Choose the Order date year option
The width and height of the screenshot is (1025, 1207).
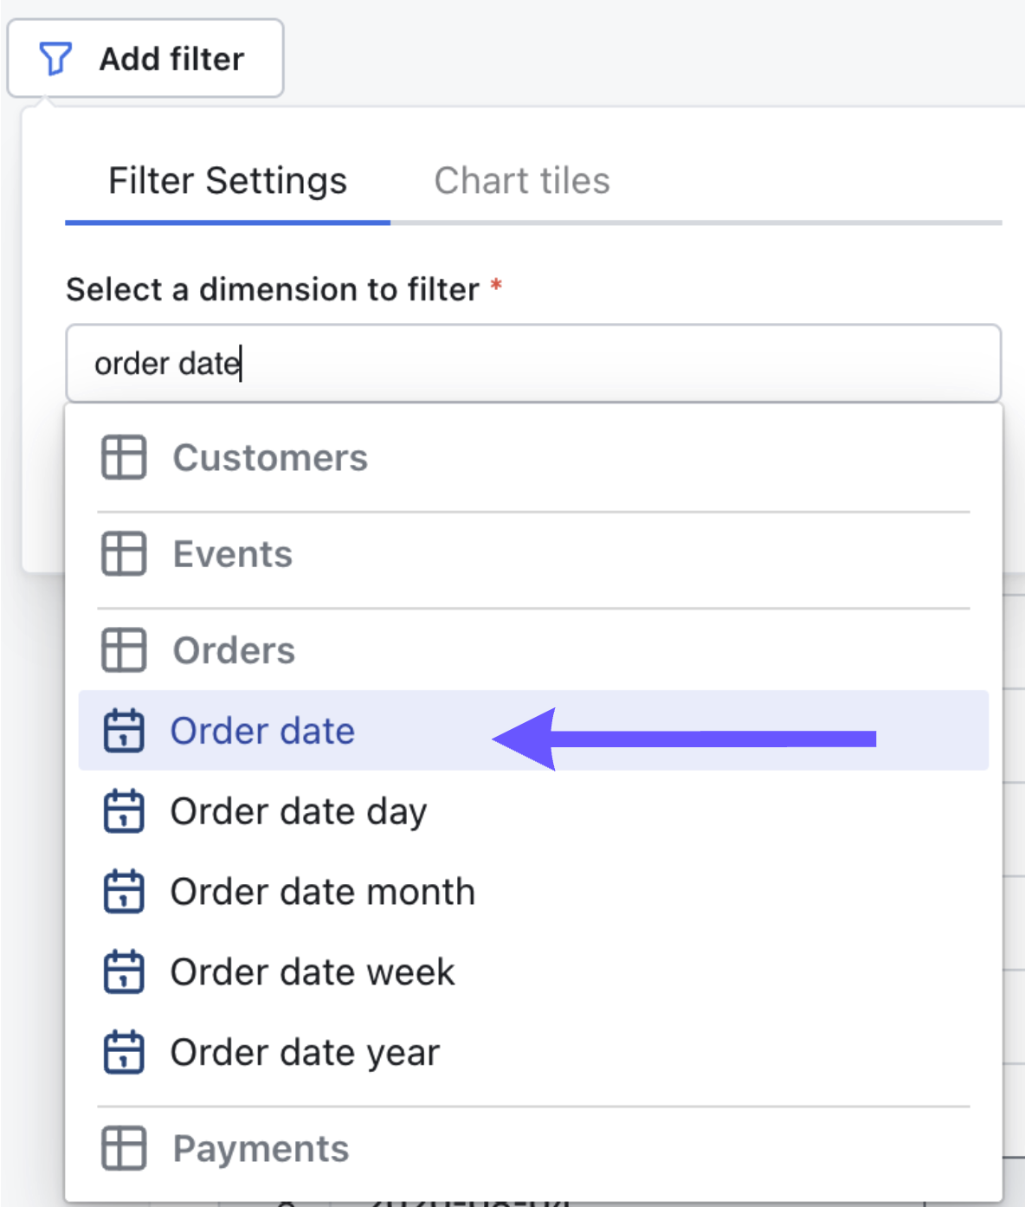(x=305, y=1053)
